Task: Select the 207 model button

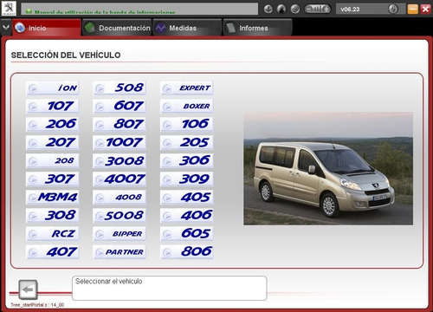Action: click(x=52, y=143)
